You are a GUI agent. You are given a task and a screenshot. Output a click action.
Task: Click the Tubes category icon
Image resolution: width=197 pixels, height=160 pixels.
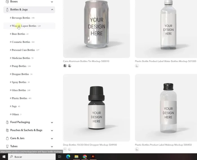pos(7,146)
